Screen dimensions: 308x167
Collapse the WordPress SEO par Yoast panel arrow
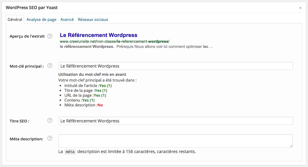[300, 8]
